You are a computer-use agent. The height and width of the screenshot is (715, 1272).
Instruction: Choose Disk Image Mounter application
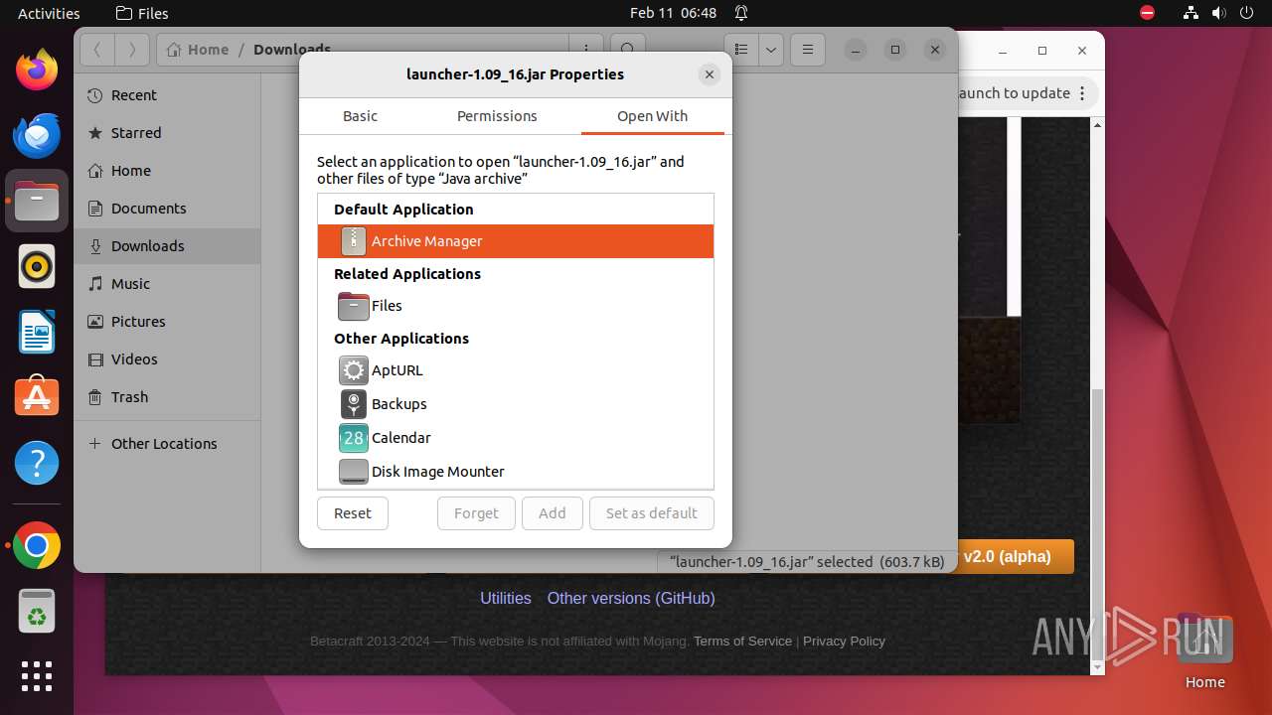516,472
